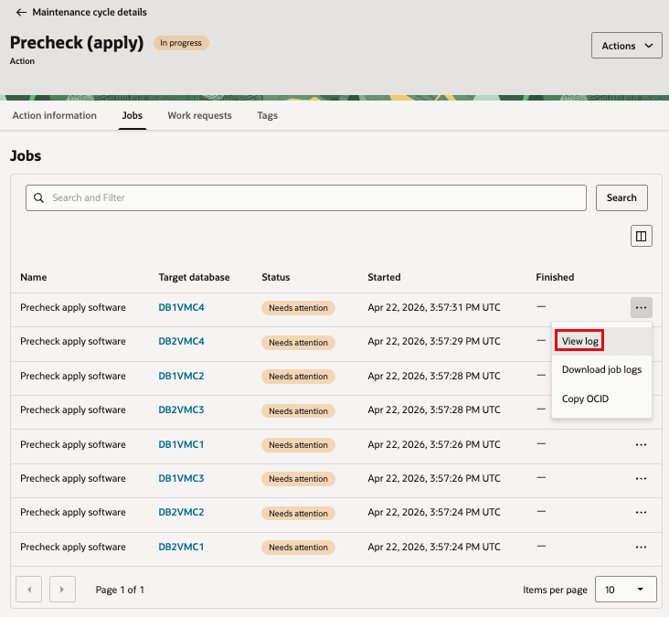Go back to Maintenance cycle details
This screenshot has height=617, width=669.
click(x=81, y=12)
